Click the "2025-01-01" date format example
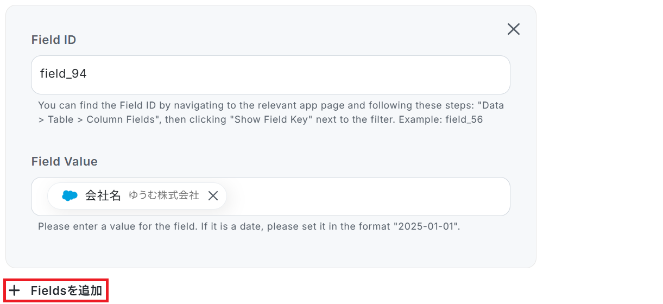The image size is (663, 304). (428, 226)
